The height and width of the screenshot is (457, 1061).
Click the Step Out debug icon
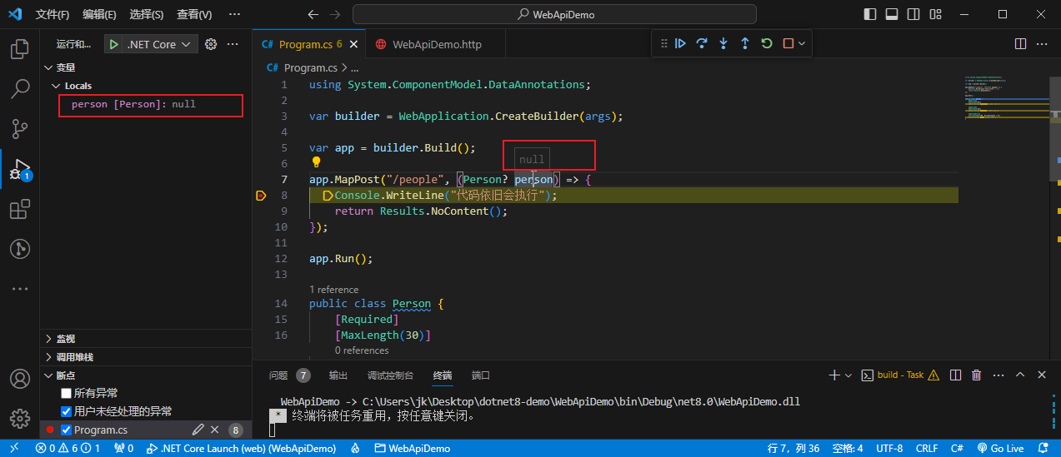point(745,44)
